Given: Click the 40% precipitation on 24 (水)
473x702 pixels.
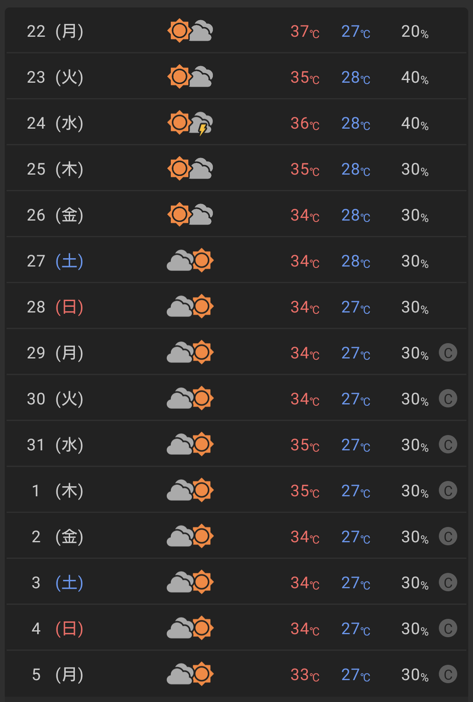Looking at the screenshot, I should [x=414, y=123].
